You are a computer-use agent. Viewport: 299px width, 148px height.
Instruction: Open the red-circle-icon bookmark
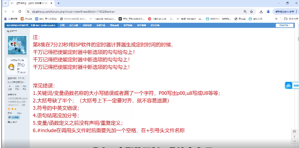pyautogui.click(x=157, y=19)
